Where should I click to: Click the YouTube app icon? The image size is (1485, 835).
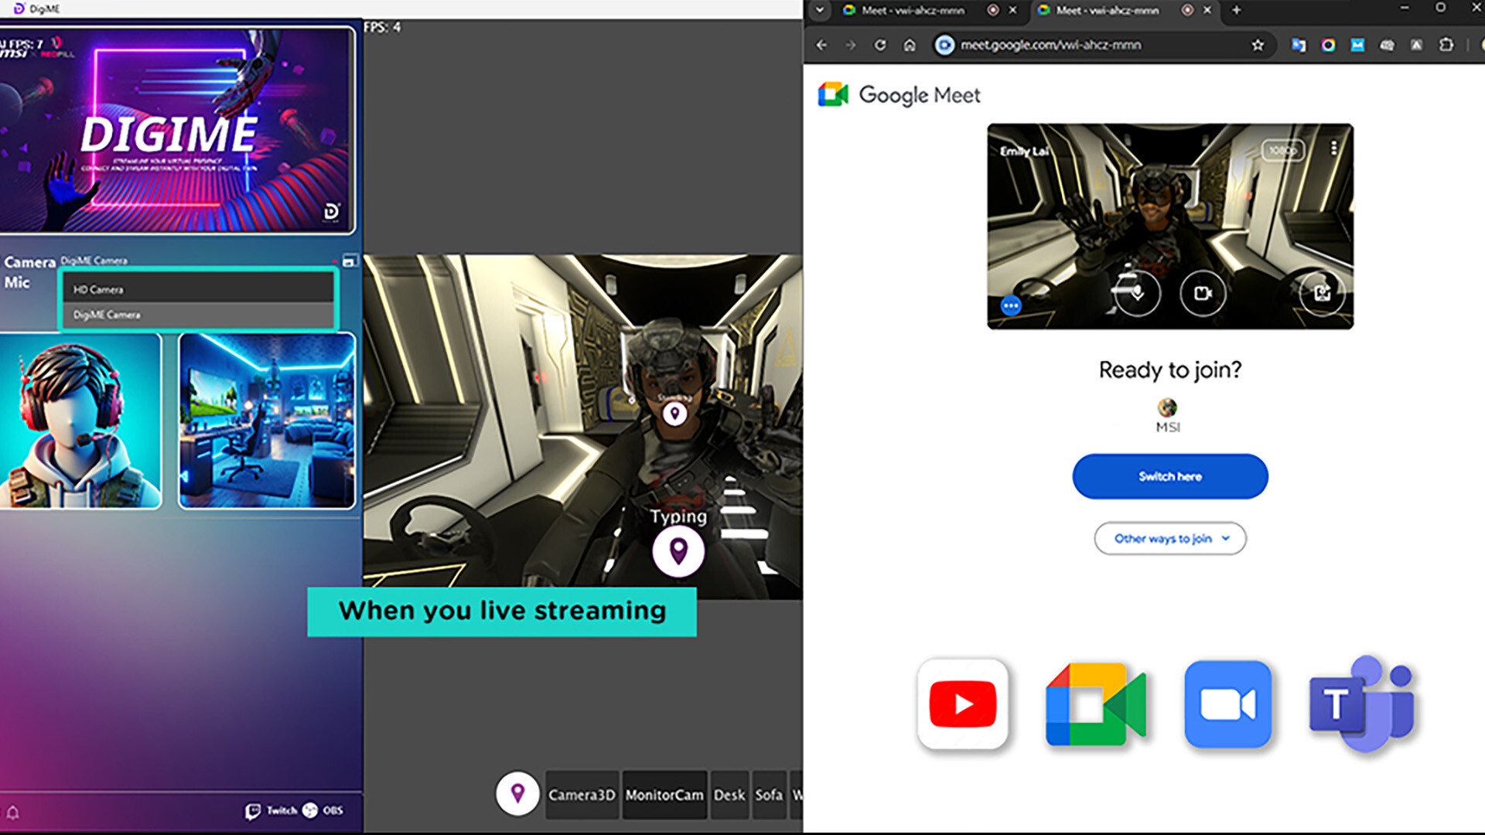click(963, 705)
